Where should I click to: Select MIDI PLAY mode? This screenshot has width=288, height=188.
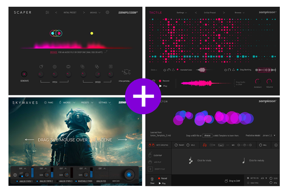(x=155, y=162)
